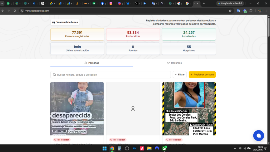Open the Windows Start menu
This screenshot has width=270, height=152.
click(x=104, y=148)
